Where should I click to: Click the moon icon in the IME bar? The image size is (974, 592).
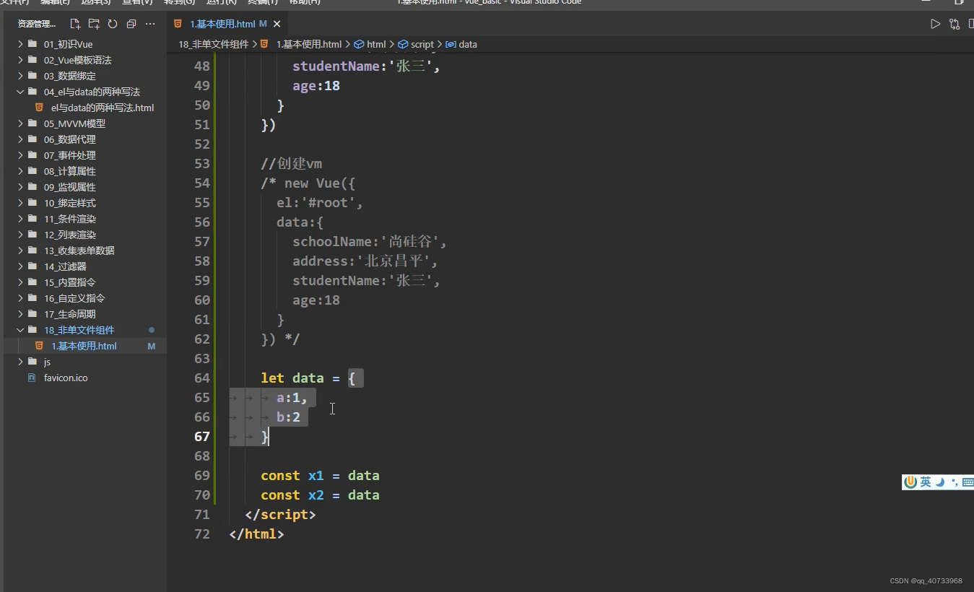(939, 482)
